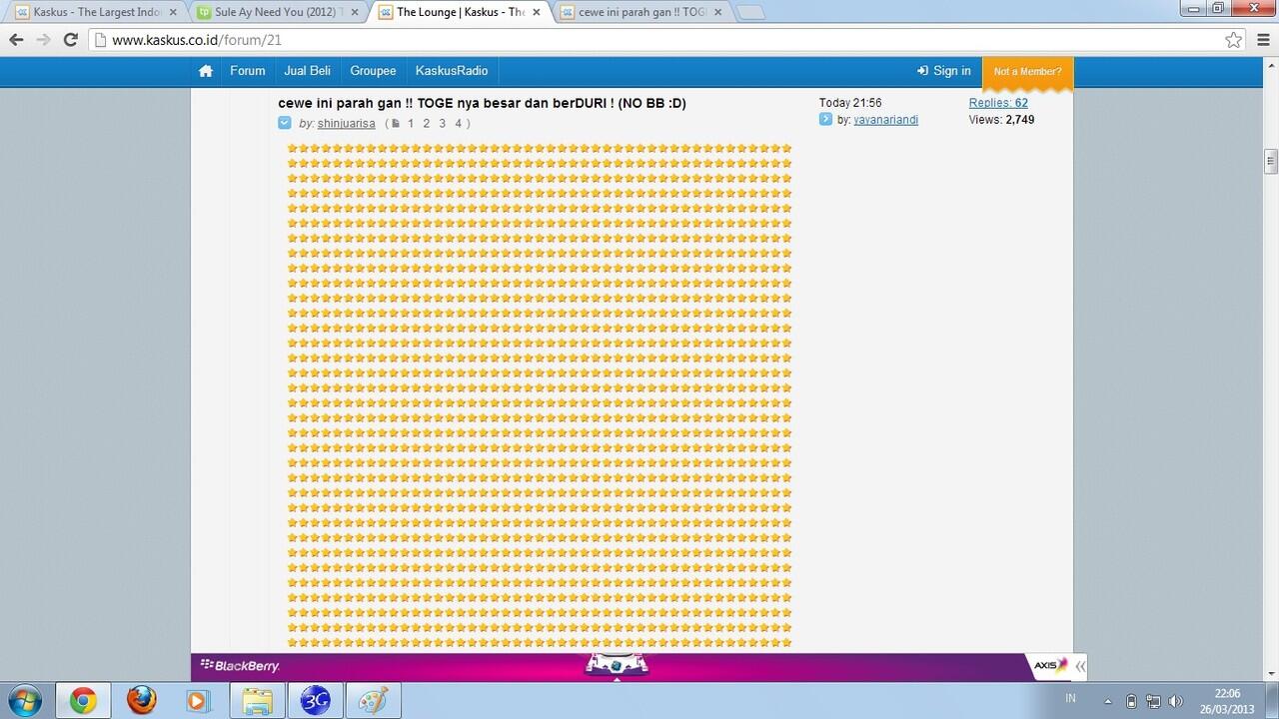
Task: Click the 'Not a Member?' button
Action: tap(1027, 72)
